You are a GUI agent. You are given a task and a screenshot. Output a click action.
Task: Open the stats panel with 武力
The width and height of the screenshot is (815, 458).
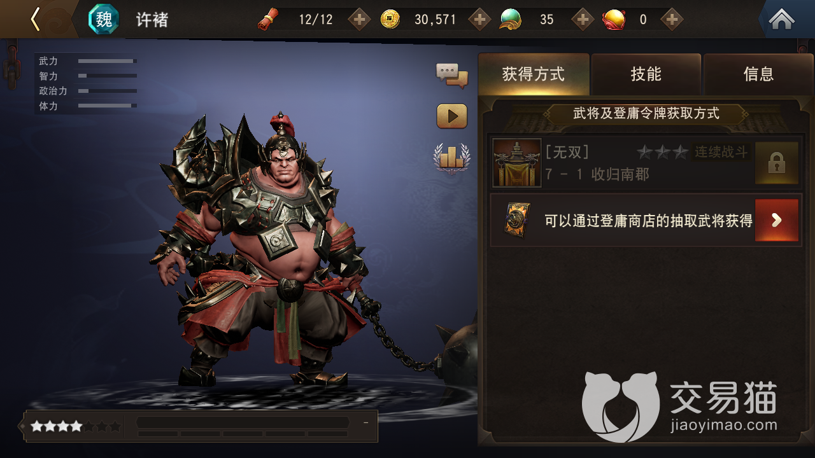pyautogui.click(x=87, y=83)
